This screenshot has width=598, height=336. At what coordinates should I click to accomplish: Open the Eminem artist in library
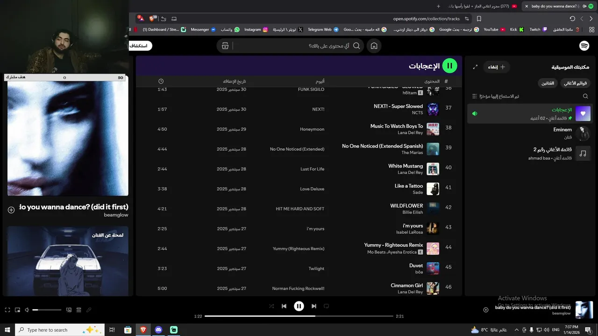[x=529, y=133]
